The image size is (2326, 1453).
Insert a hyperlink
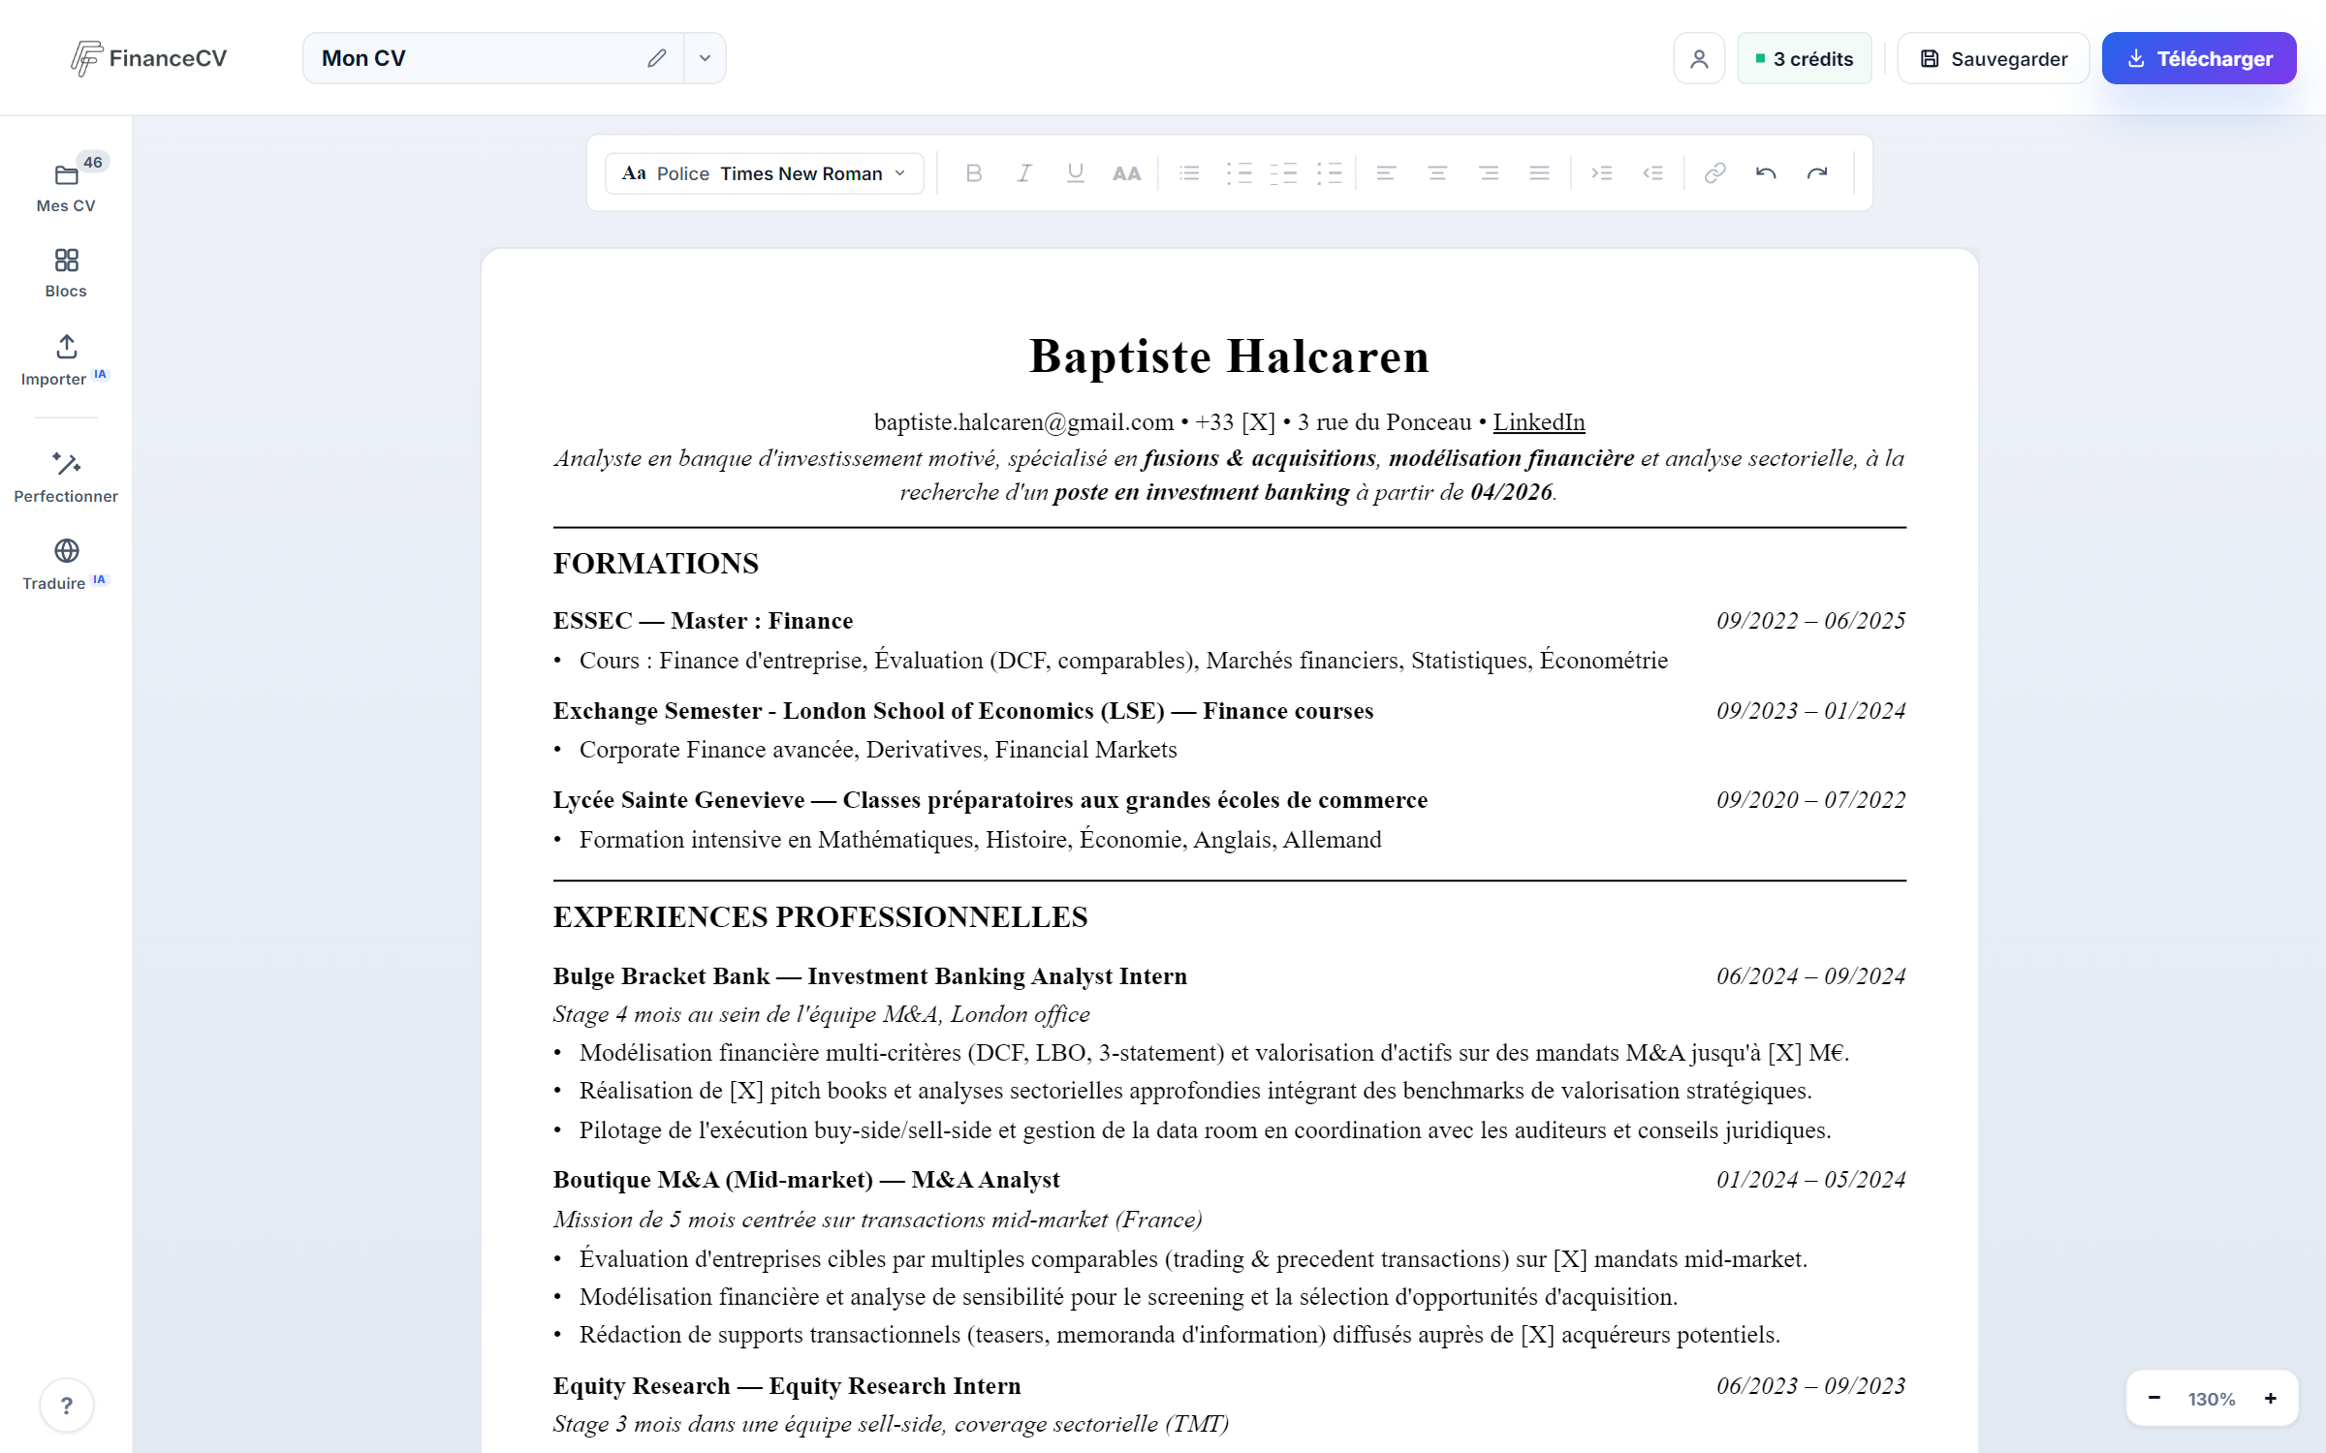(1714, 173)
